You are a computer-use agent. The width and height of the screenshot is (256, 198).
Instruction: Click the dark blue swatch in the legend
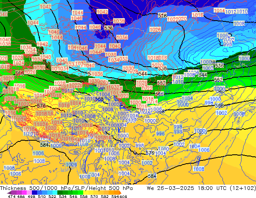pos(34,193)
